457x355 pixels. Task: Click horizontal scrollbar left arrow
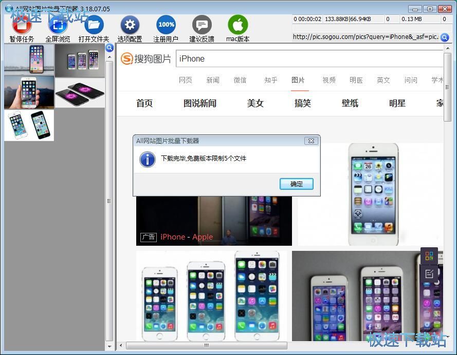pyautogui.click(x=121, y=345)
